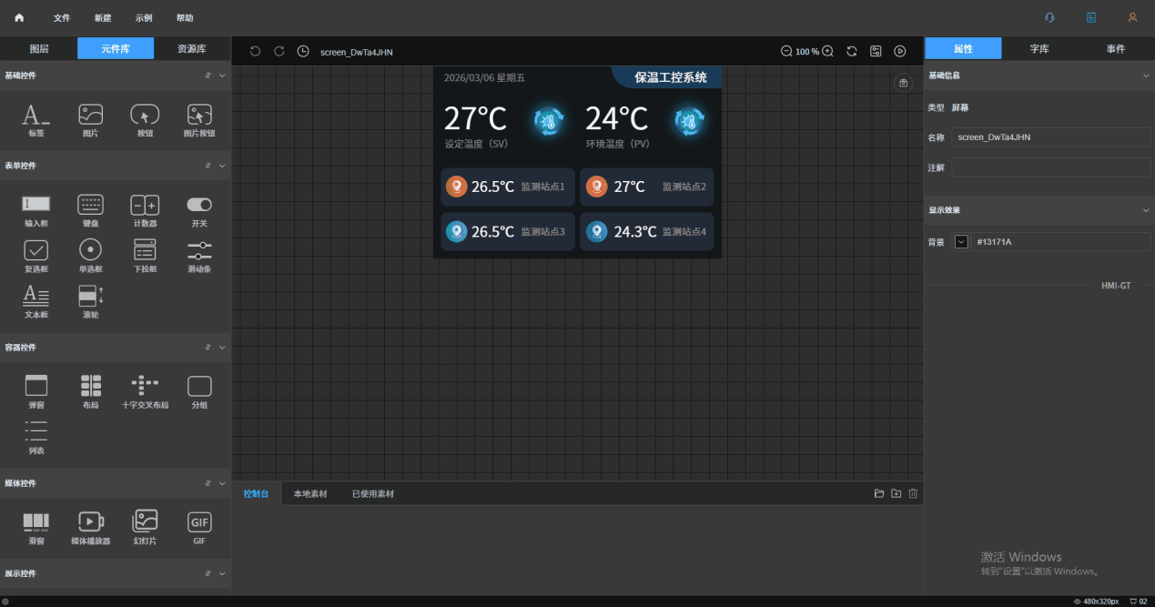Select the 按钮 button widget
This screenshot has height=607, width=1155.
145,120
